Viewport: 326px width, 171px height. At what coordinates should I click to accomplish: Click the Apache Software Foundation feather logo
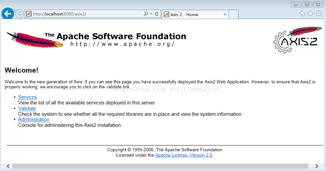[96, 39]
